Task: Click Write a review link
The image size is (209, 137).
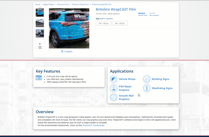Action: click(x=142, y=15)
